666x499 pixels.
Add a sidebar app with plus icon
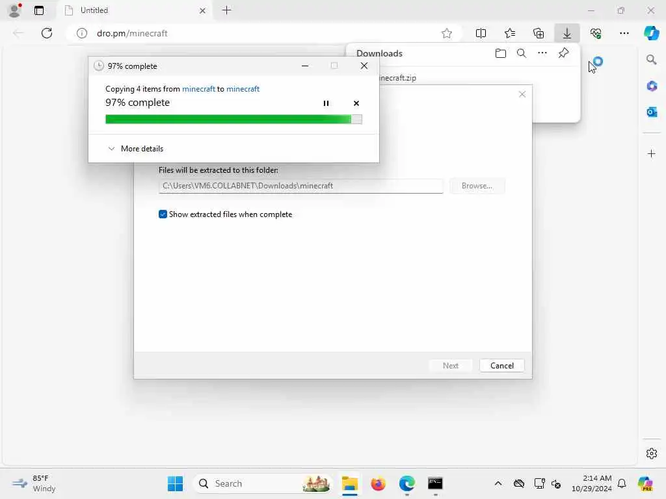point(652,153)
